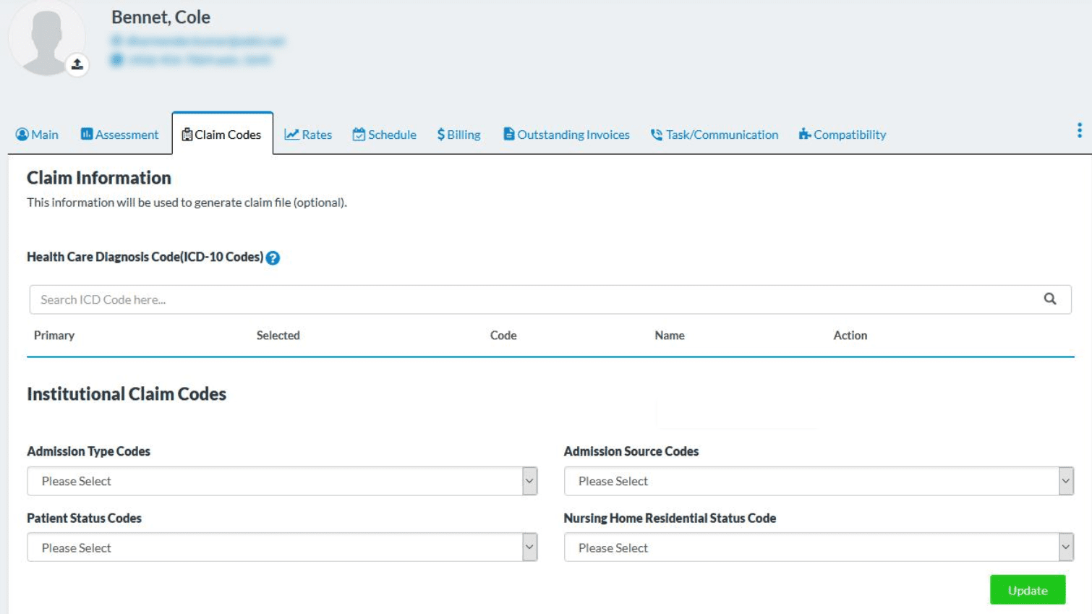Screen dimensions: 1092x614
Task: Switch to the Rates tab
Action: [309, 134]
